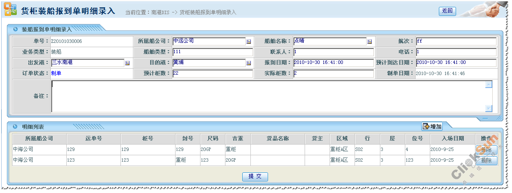Screen dimensions: 512x193
Task: Submit the form with 提交 button
Action: click(x=255, y=177)
